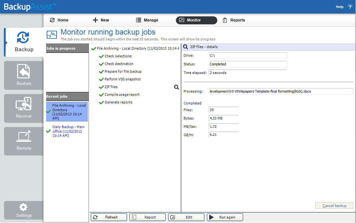The image size is (356, 223).
Task: Select Daily Backup - Main office job
Action: point(68,131)
